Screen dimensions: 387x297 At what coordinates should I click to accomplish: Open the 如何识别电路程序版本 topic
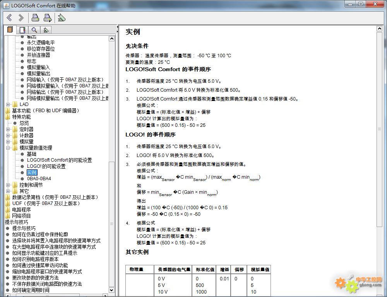point(35,259)
